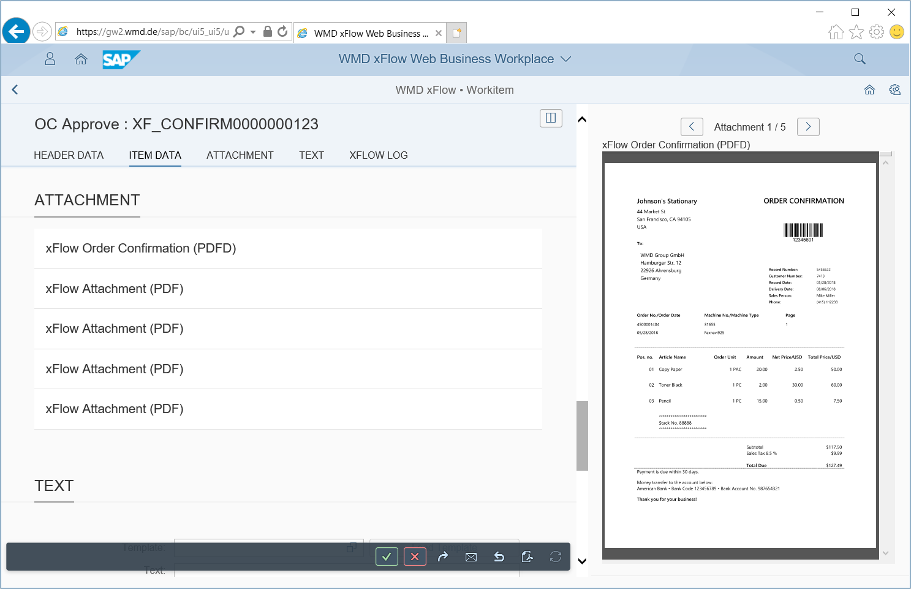Send the workitem by email using the envelope icon

click(471, 557)
